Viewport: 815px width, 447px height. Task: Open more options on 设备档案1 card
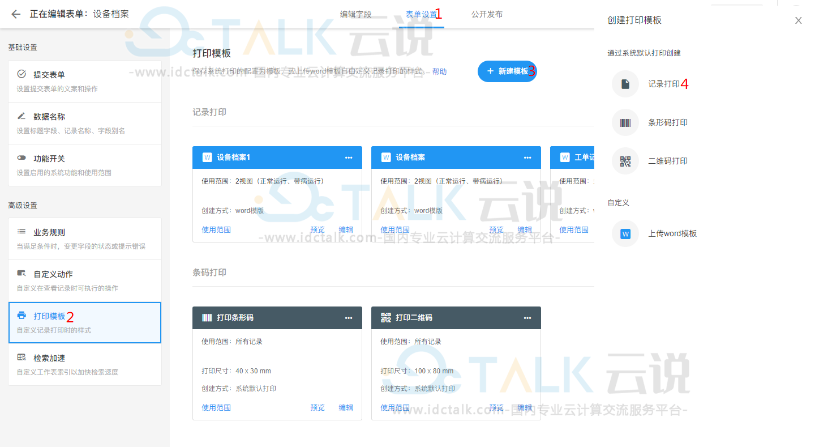349,157
